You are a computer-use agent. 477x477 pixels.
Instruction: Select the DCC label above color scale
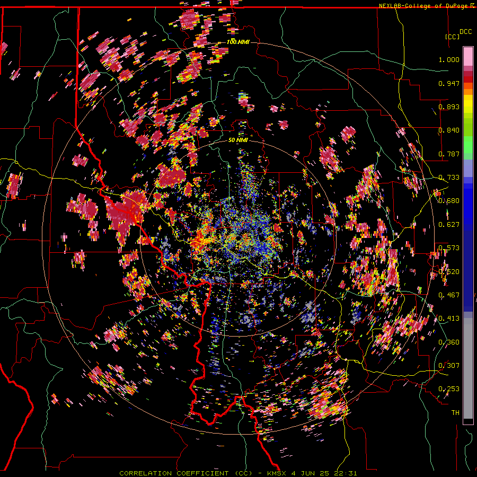pyautogui.click(x=465, y=32)
